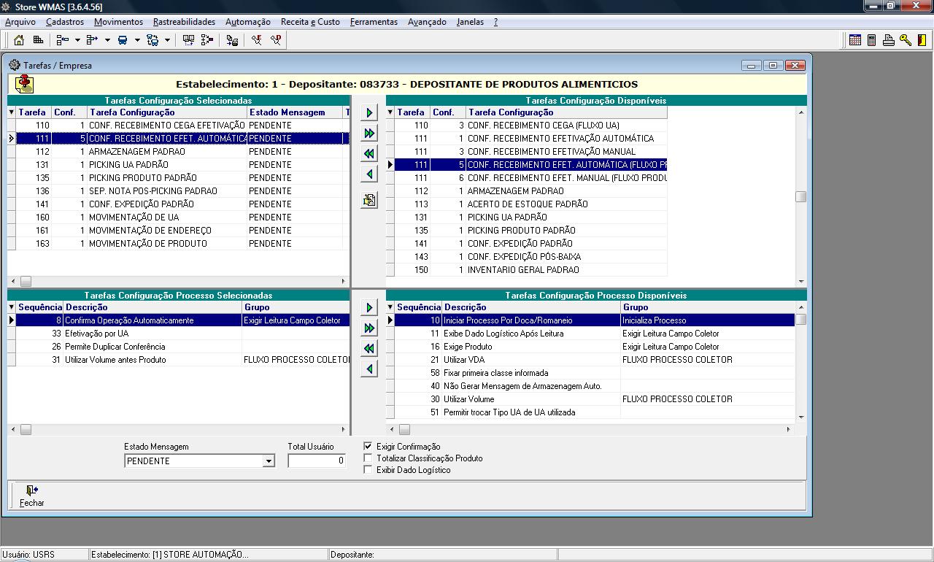Click upper double left arrow in Tarefas Configuração
Viewport: 934px width, 562px height.
(369, 154)
